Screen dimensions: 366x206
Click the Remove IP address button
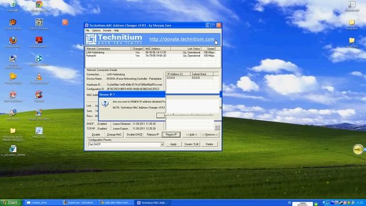pos(210,135)
